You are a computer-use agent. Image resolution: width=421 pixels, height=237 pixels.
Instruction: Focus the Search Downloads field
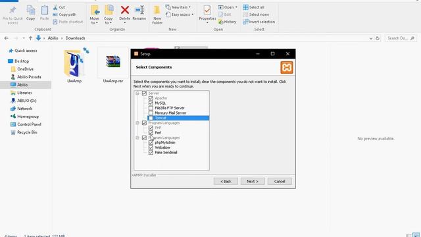click(x=401, y=38)
